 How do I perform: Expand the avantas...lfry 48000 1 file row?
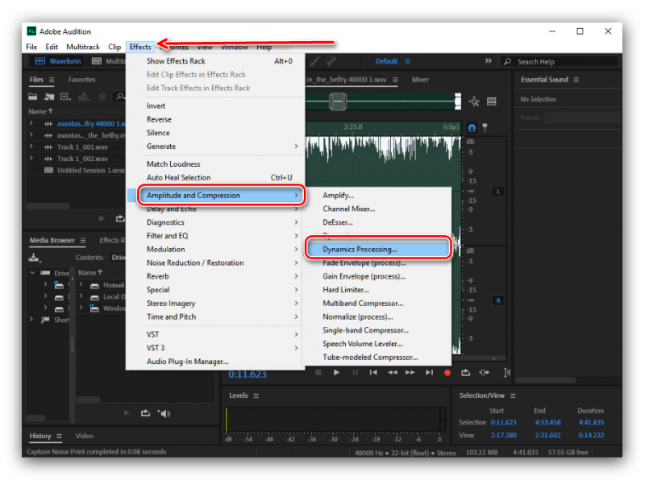pos(31,123)
